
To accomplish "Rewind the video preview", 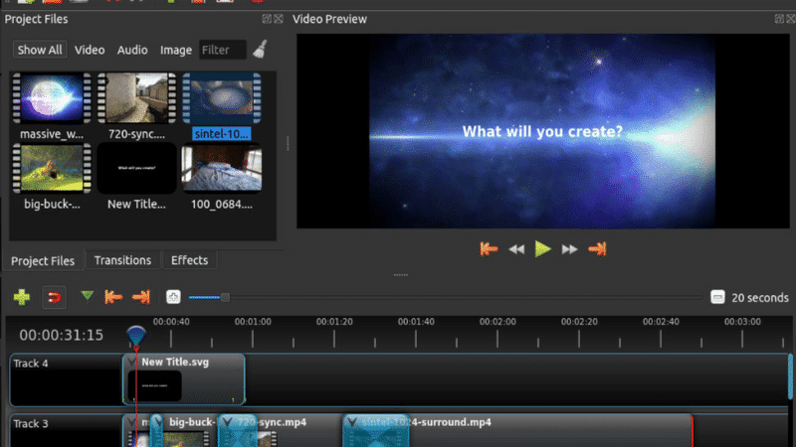I will [x=516, y=249].
